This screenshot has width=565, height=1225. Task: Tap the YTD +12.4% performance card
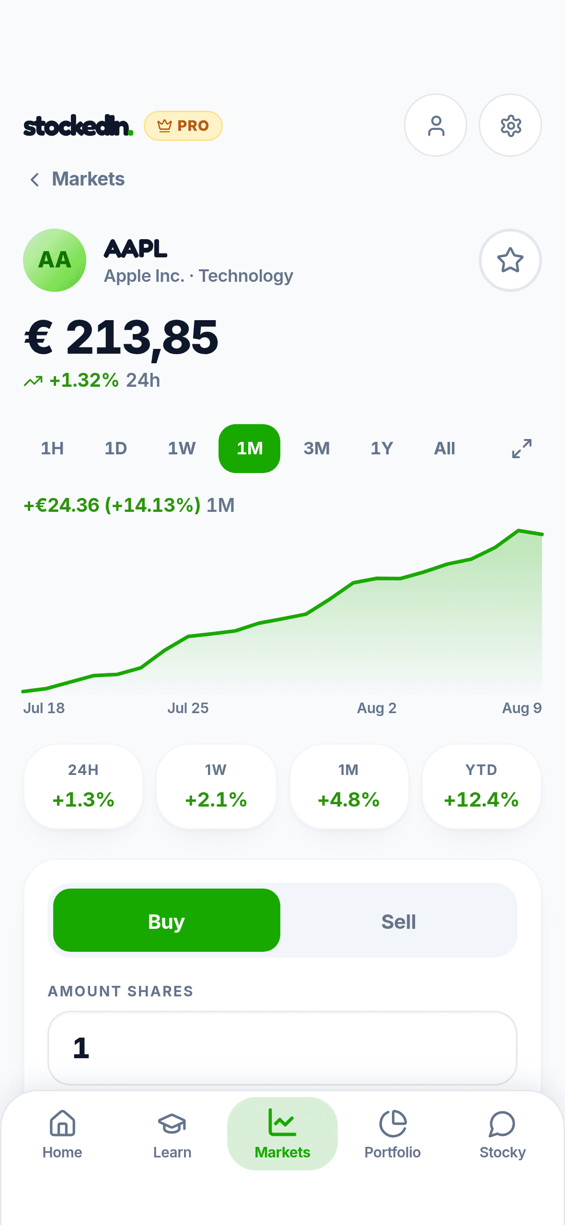coord(481,786)
